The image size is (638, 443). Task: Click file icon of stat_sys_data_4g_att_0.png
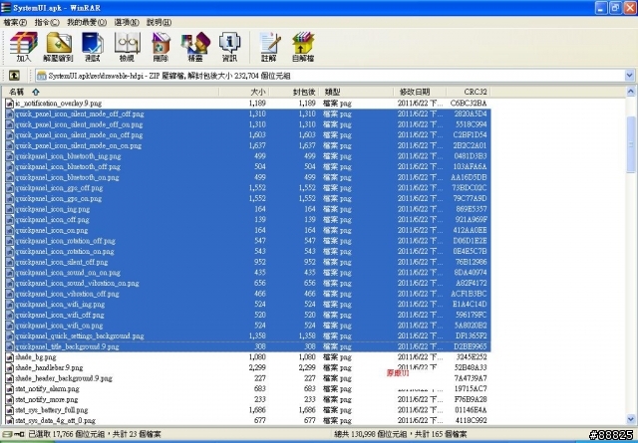(x=10, y=421)
